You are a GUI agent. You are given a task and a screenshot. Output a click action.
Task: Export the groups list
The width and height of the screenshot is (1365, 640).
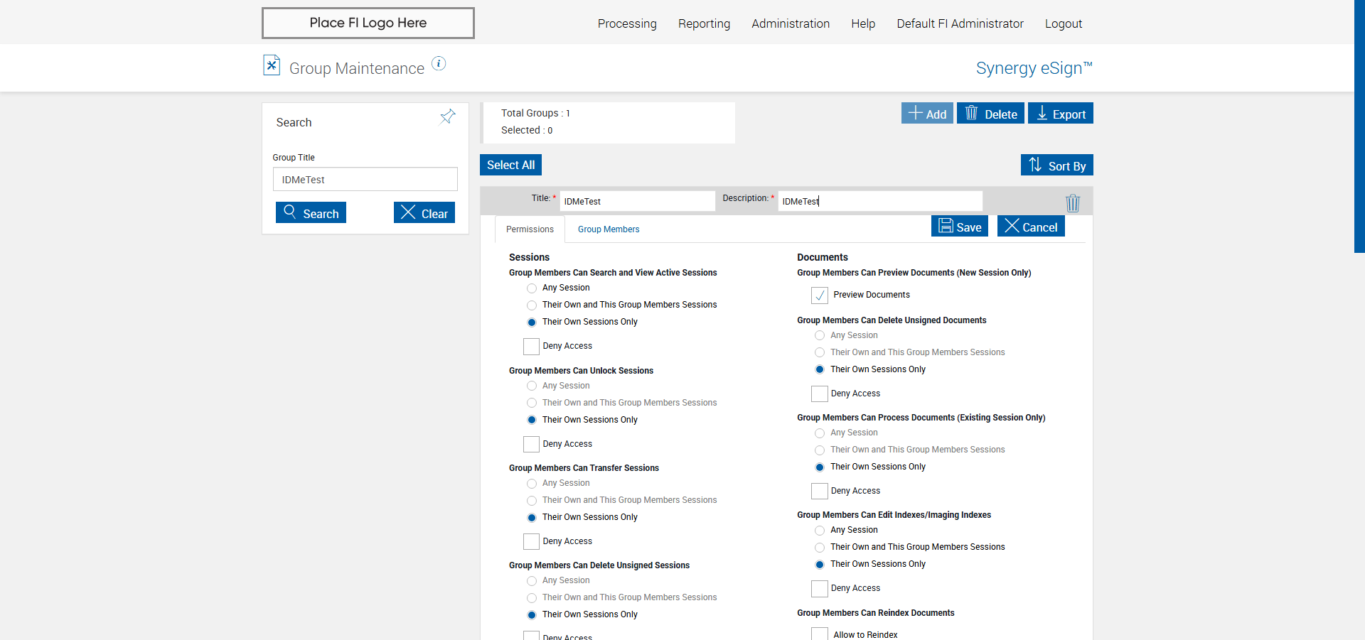(x=1060, y=114)
